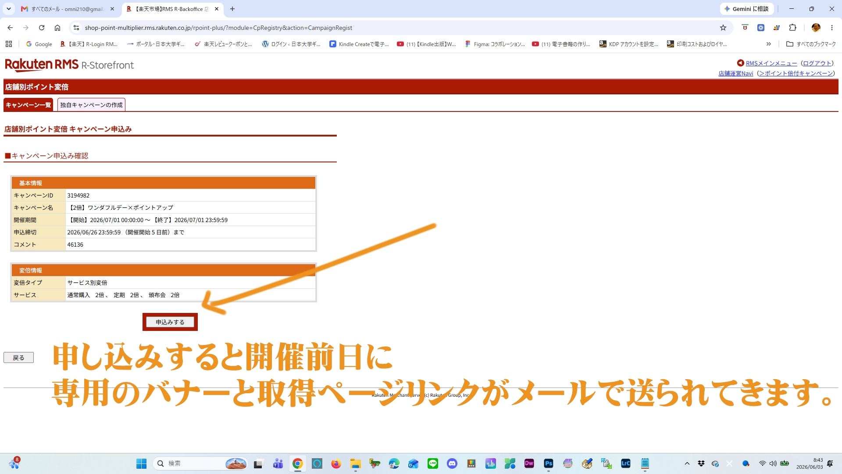Open the KDP アカウントを設定 bookmark

click(629, 44)
